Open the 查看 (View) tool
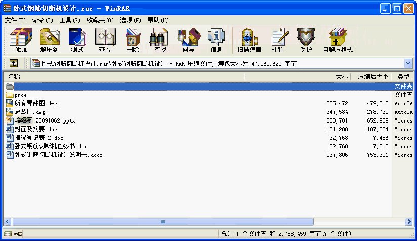 [105, 41]
